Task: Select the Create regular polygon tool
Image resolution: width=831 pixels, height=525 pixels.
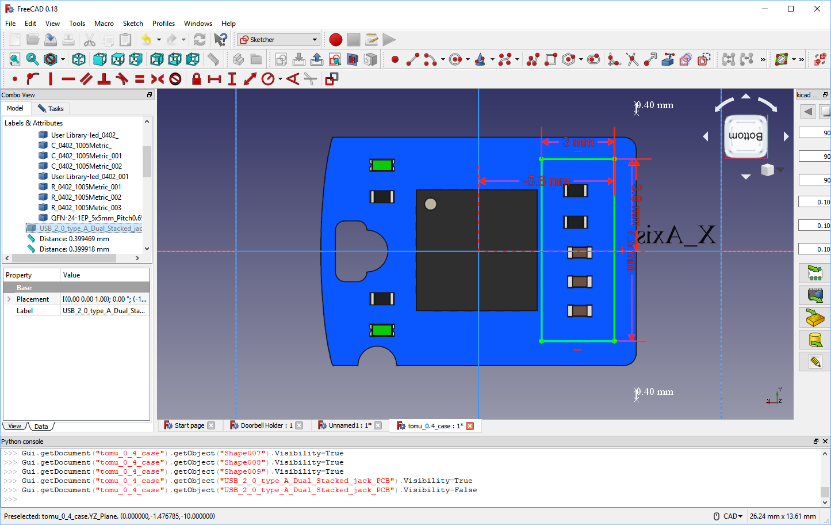Action: coord(569,59)
